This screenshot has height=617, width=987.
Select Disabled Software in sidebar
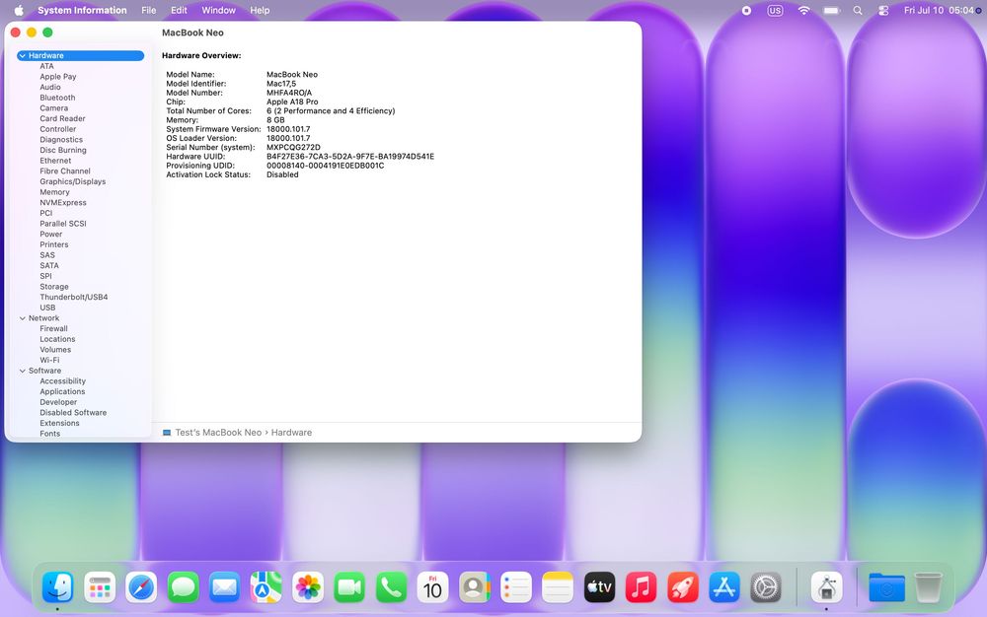[x=73, y=413]
